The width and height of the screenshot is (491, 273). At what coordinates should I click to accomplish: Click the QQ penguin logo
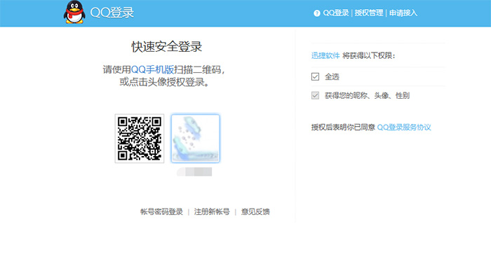74,12
